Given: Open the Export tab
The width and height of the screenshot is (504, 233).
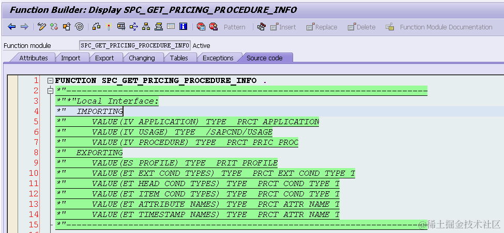Looking at the screenshot, I should click(x=104, y=58).
